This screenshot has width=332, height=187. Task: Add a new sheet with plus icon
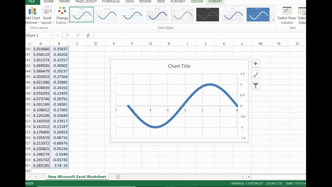click(x=118, y=177)
